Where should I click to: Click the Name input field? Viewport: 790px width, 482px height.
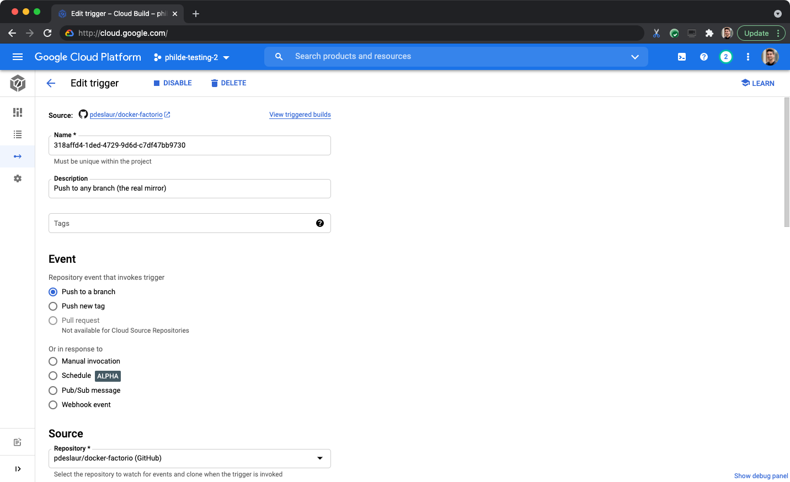(190, 145)
